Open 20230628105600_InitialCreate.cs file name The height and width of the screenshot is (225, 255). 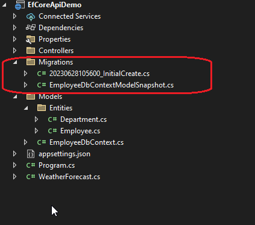pos(99,74)
